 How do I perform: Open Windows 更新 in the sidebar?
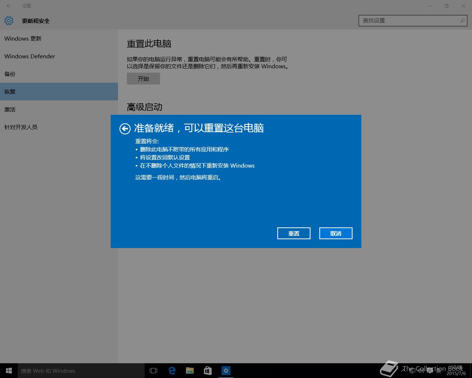pos(59,38)
